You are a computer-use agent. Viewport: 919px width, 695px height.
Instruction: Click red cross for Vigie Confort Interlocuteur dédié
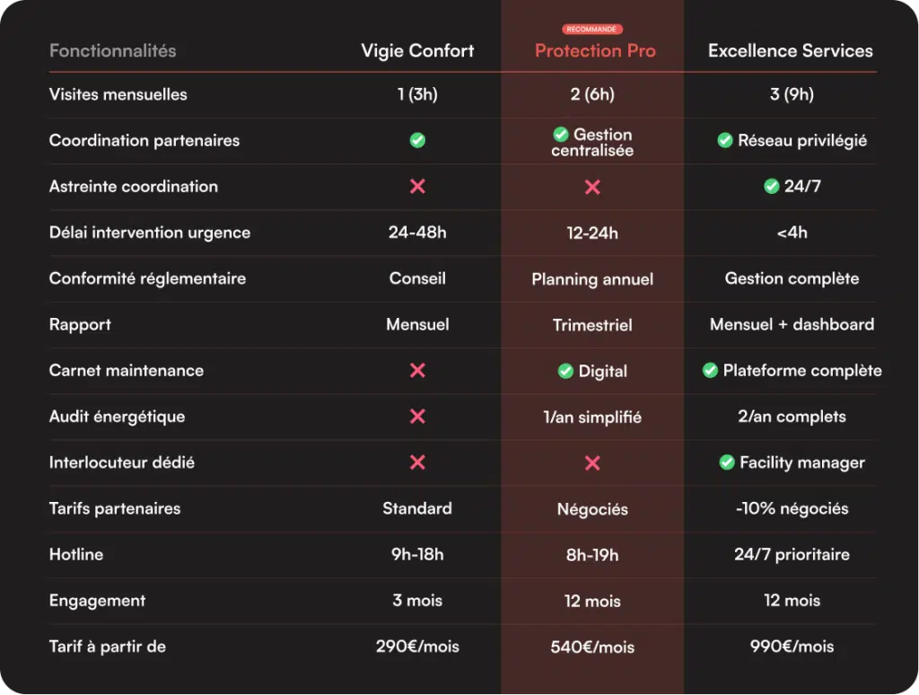tap(417, 462)
